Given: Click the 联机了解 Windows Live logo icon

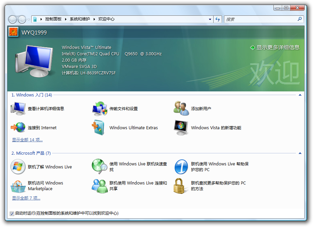Looking at the screenshot, I should coord(18,167).
